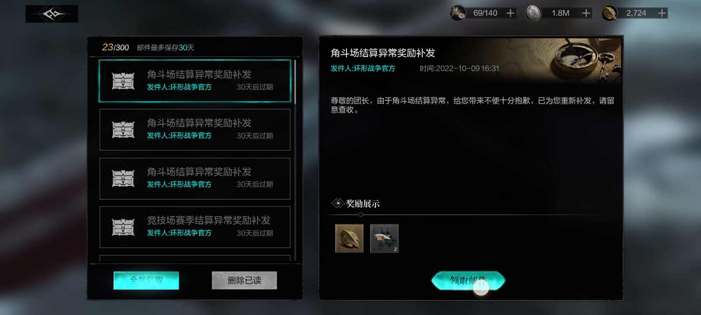Tap the stamina resource icon
The image size is (701, 315).
tap(458, 13)
